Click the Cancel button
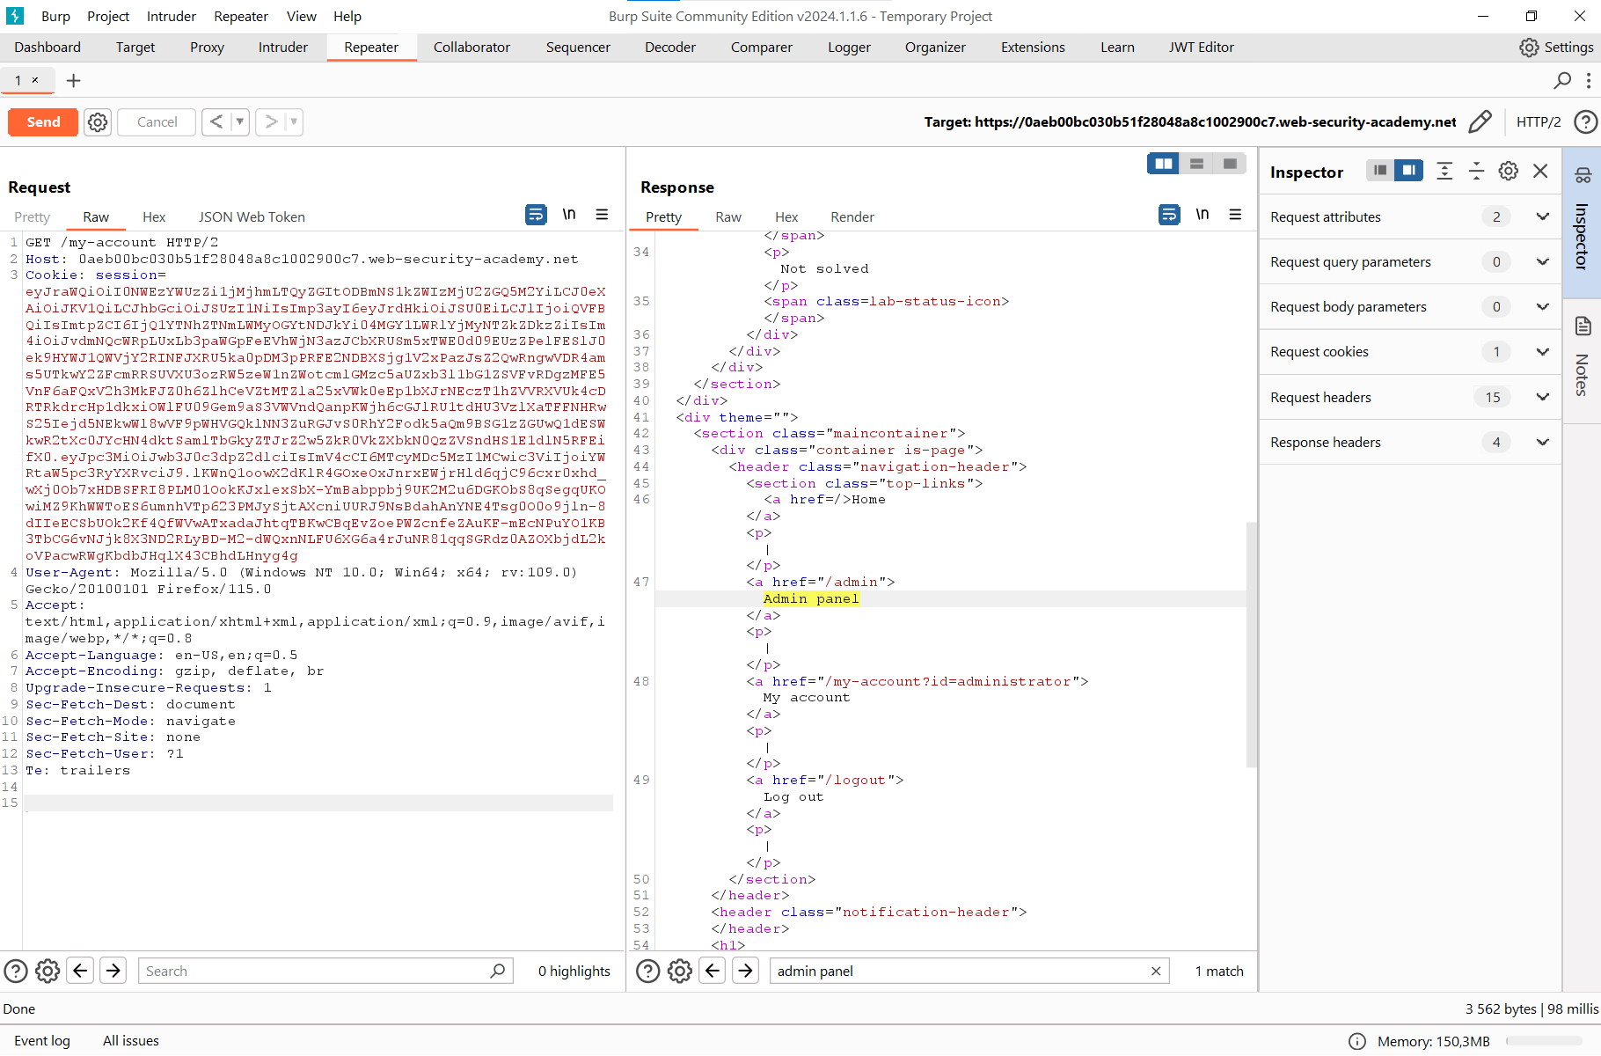This screenshot has height=1056, width=1601. coord(157,122)
